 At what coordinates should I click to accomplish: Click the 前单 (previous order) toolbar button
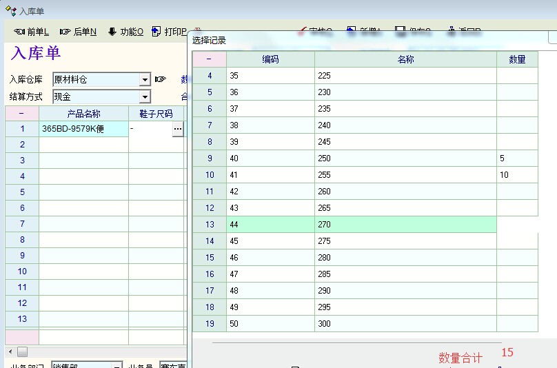tap(31, 32)
